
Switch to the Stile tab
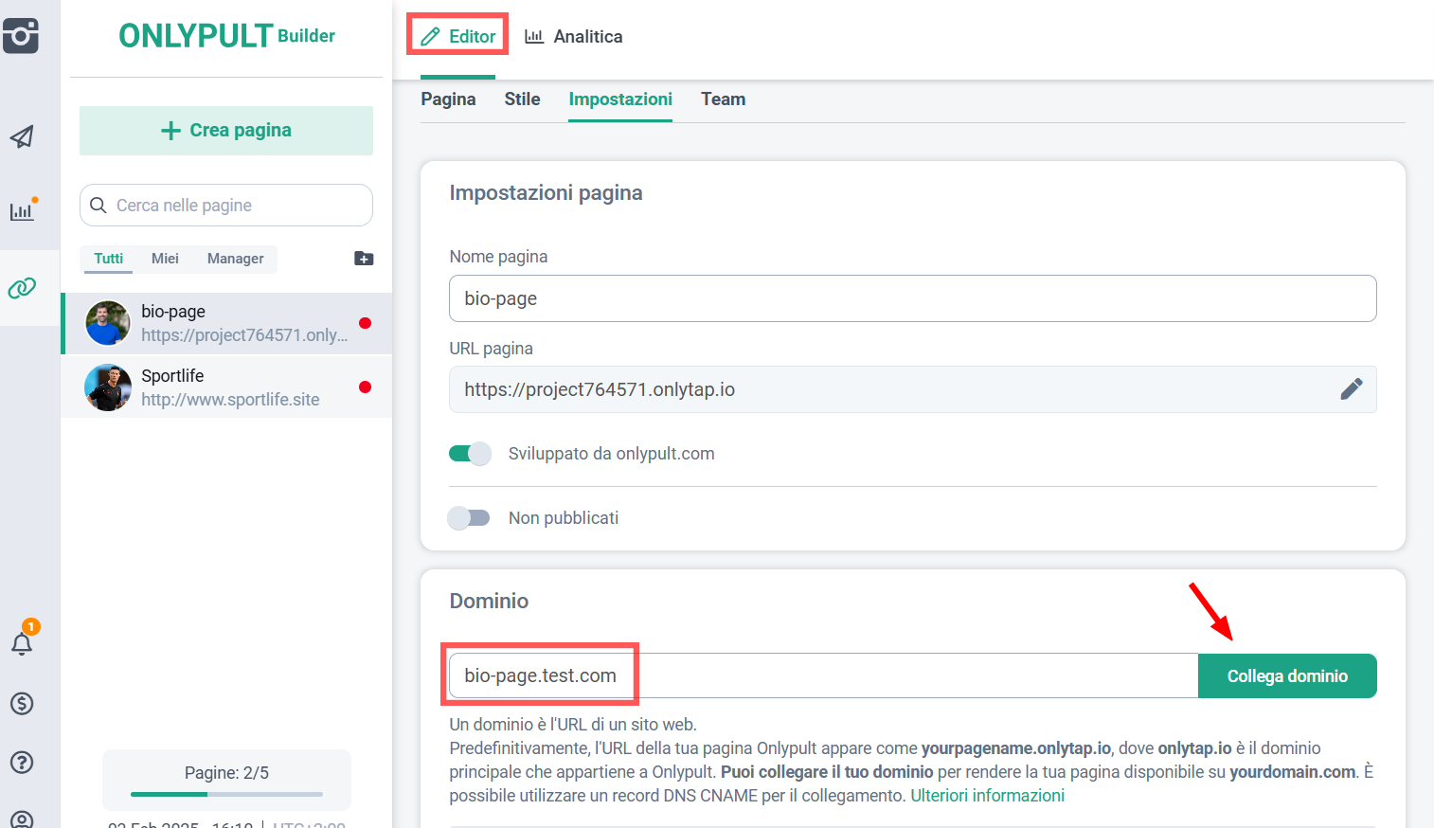[x=522, y=99]
